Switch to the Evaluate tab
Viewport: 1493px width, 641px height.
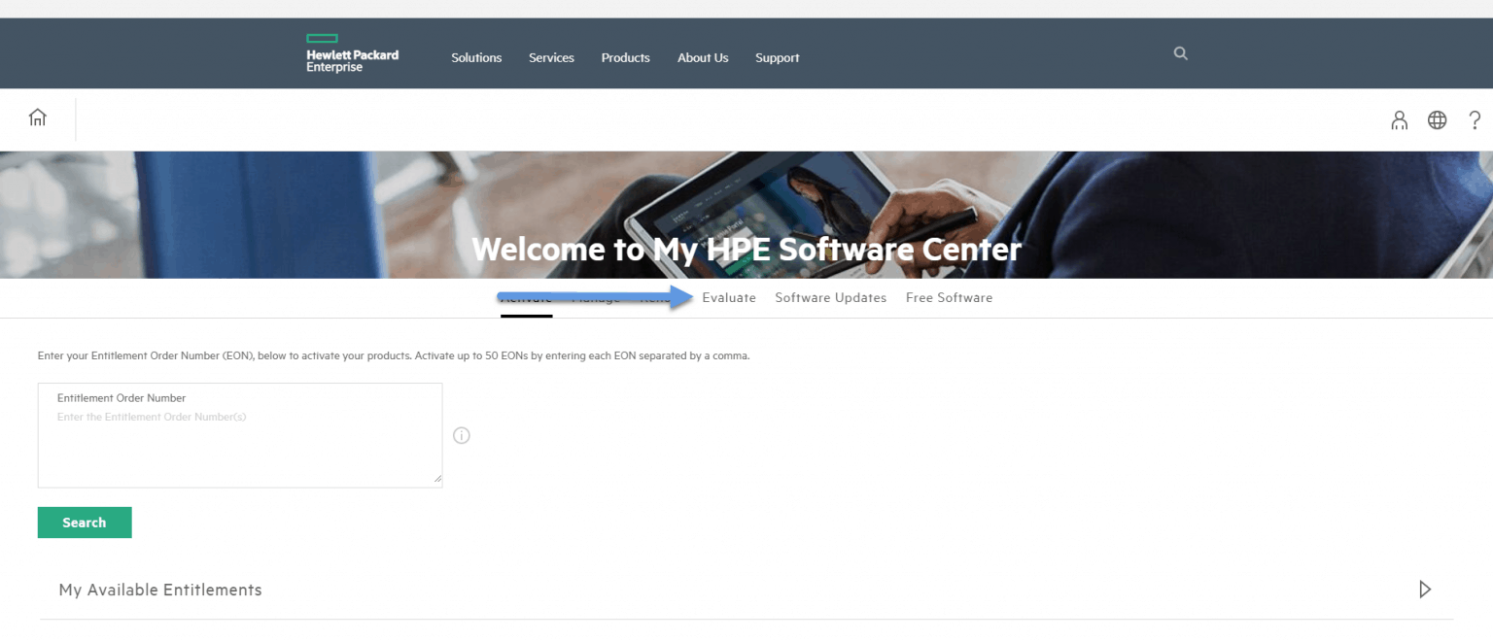[729, 297]
